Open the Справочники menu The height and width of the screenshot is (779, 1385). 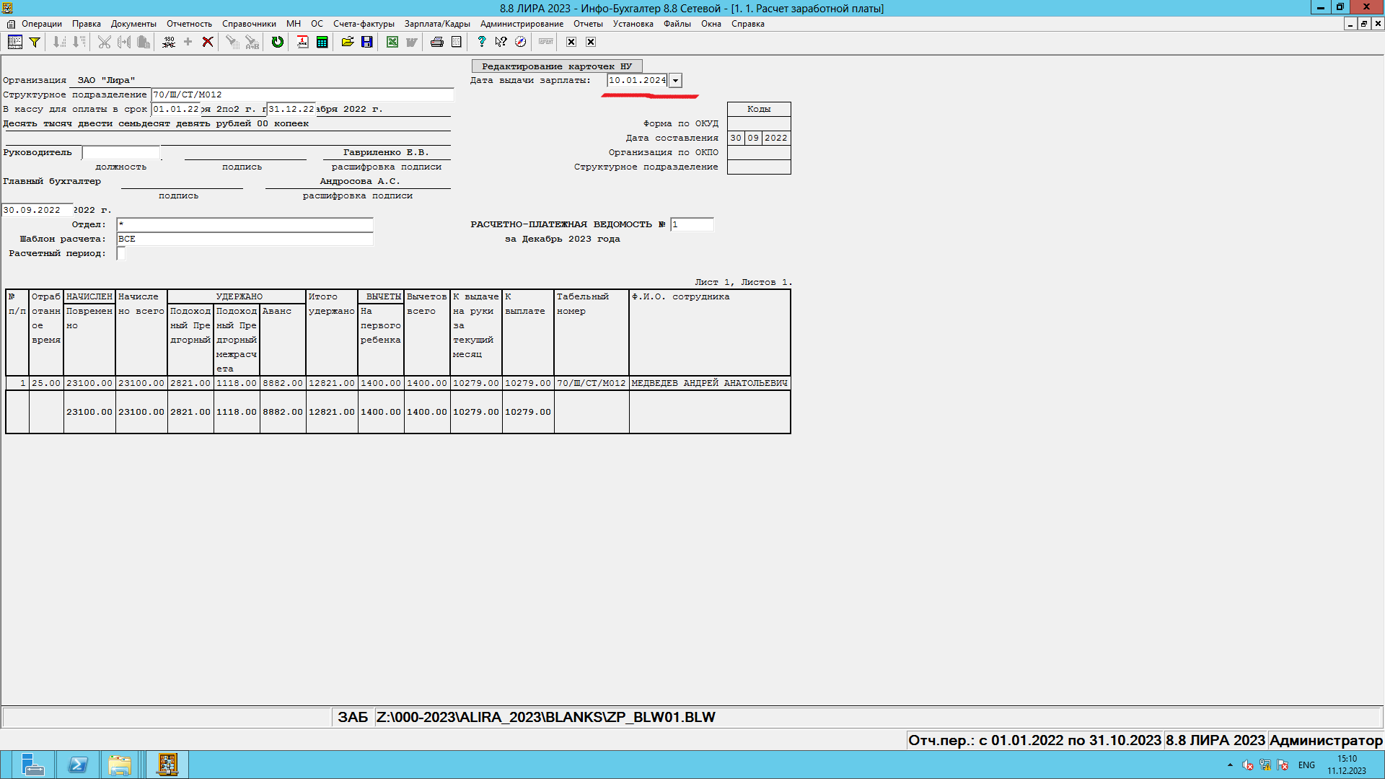pos(249,24)
